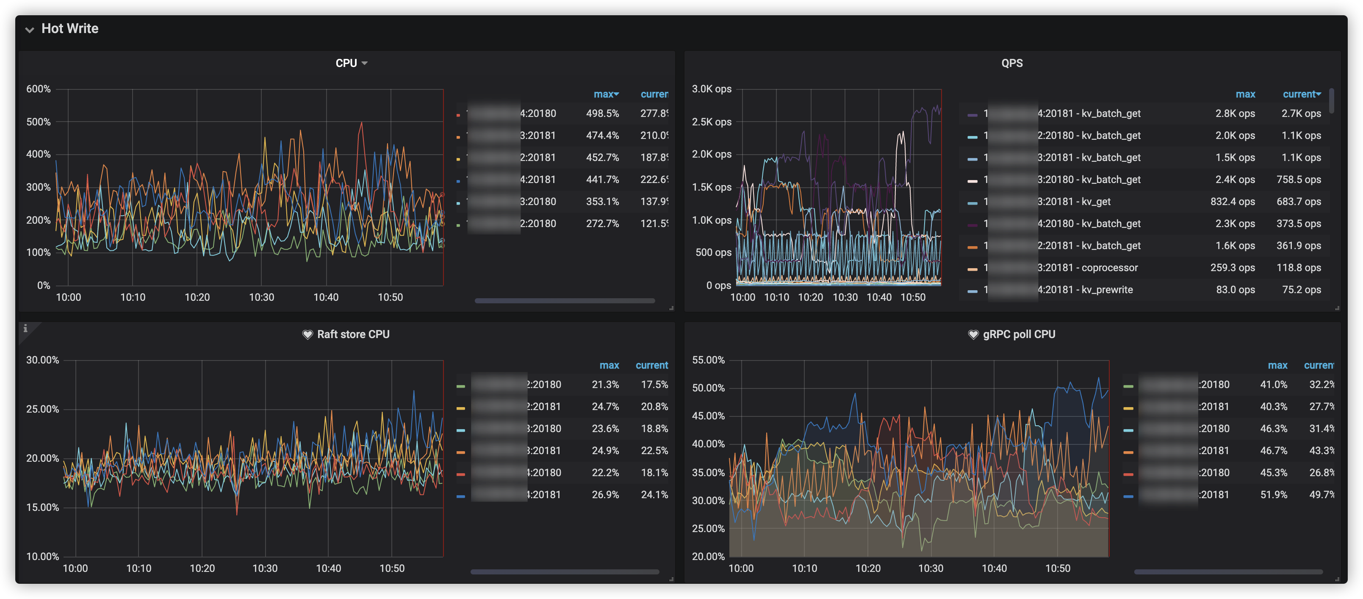Click the max header in Raft store CPU legend

pos(609,365)
